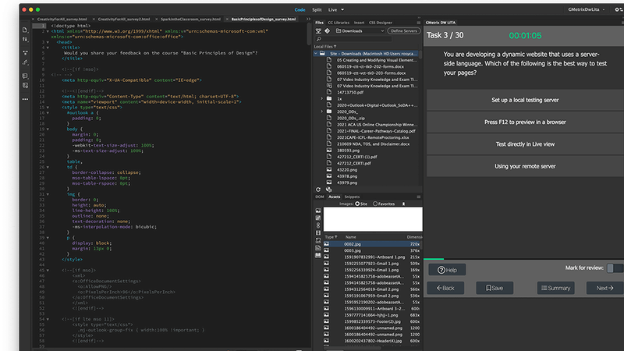Click the refresh icon below the file list
This screenshot has height=351, width=624.
318,190
